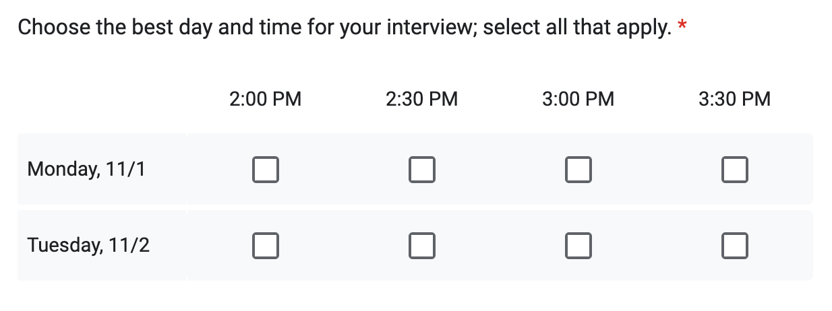This screenshot has width=832, height=311.
Task: Select Monday 11/1 at 2:30 PM
Action: pos(422,170)
